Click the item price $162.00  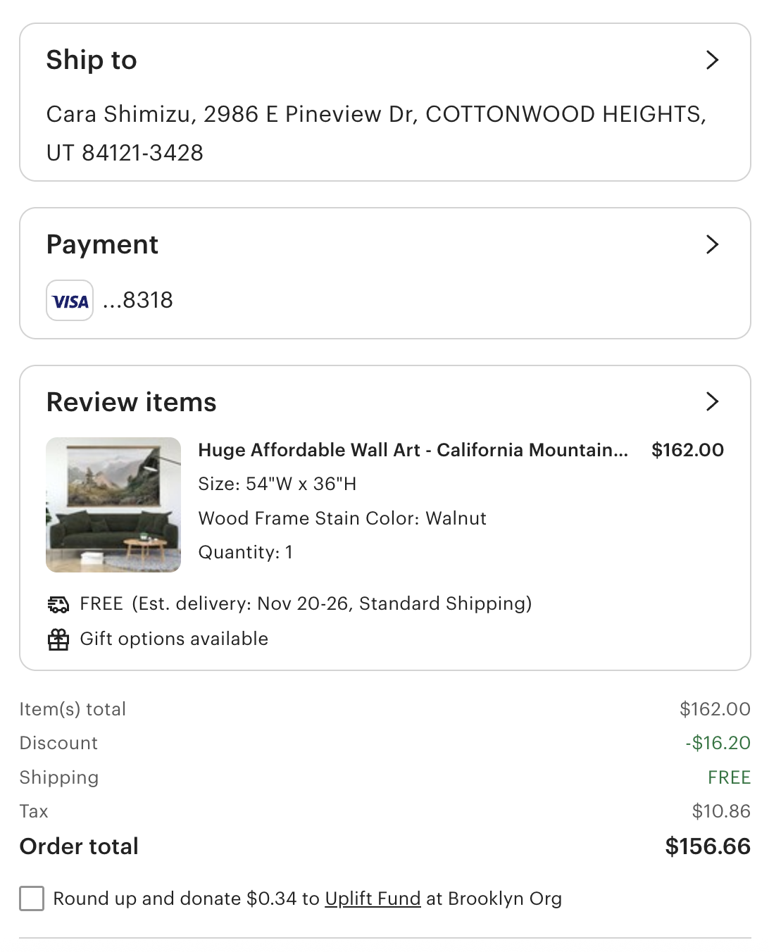688,450
